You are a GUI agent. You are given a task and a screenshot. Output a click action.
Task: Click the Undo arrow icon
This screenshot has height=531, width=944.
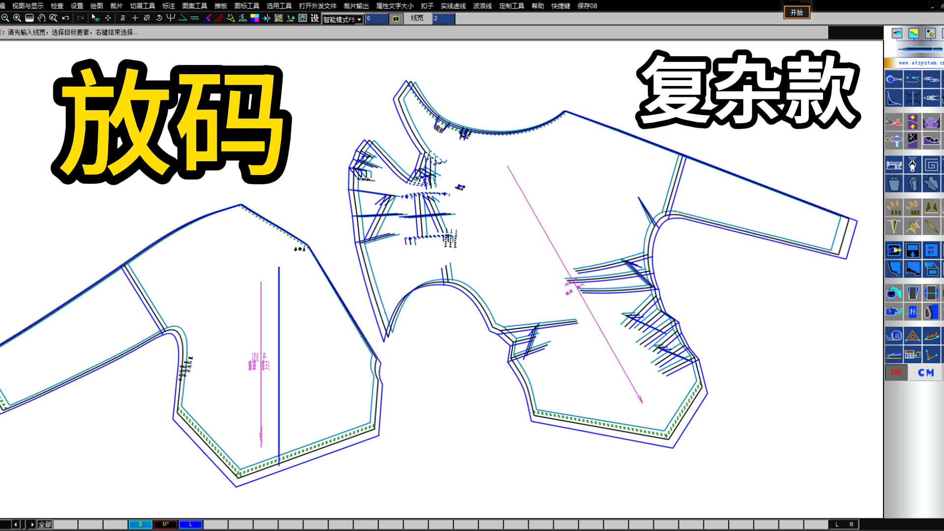pos(66,19)
